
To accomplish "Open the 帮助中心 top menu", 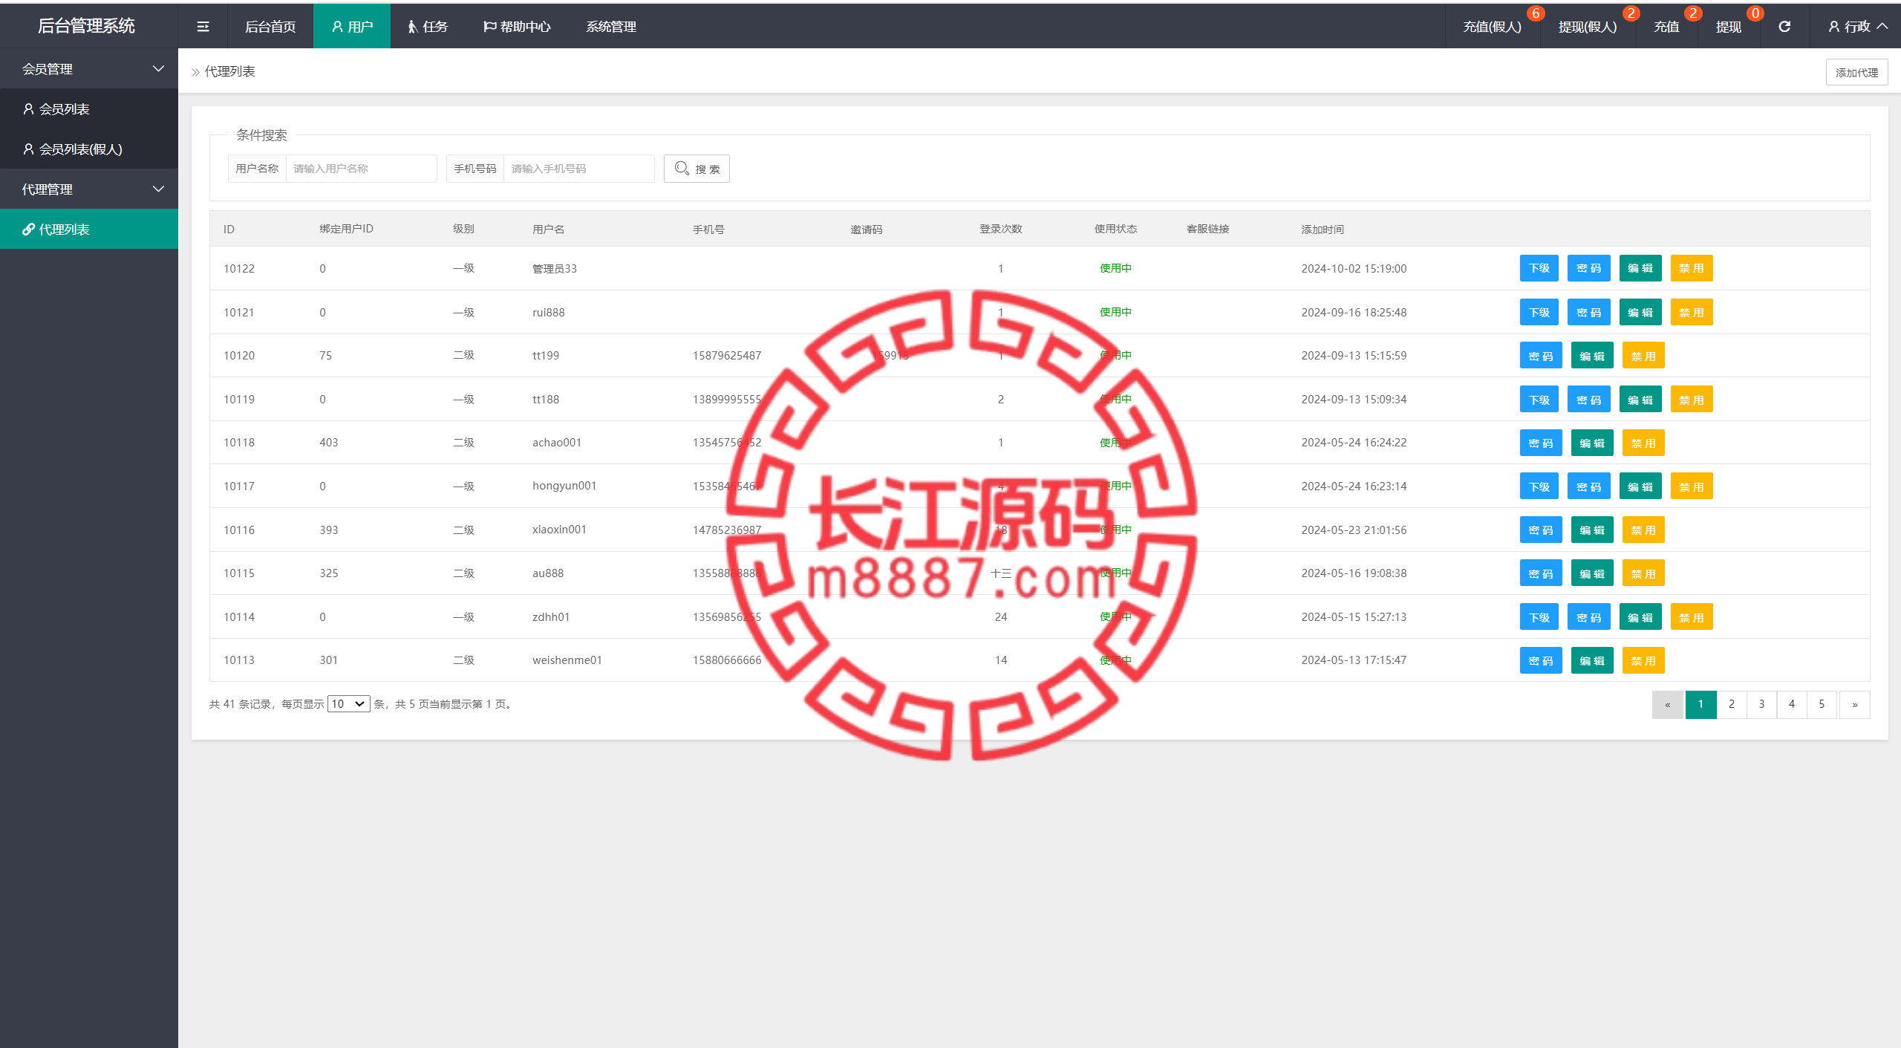I will pos(517,27).
